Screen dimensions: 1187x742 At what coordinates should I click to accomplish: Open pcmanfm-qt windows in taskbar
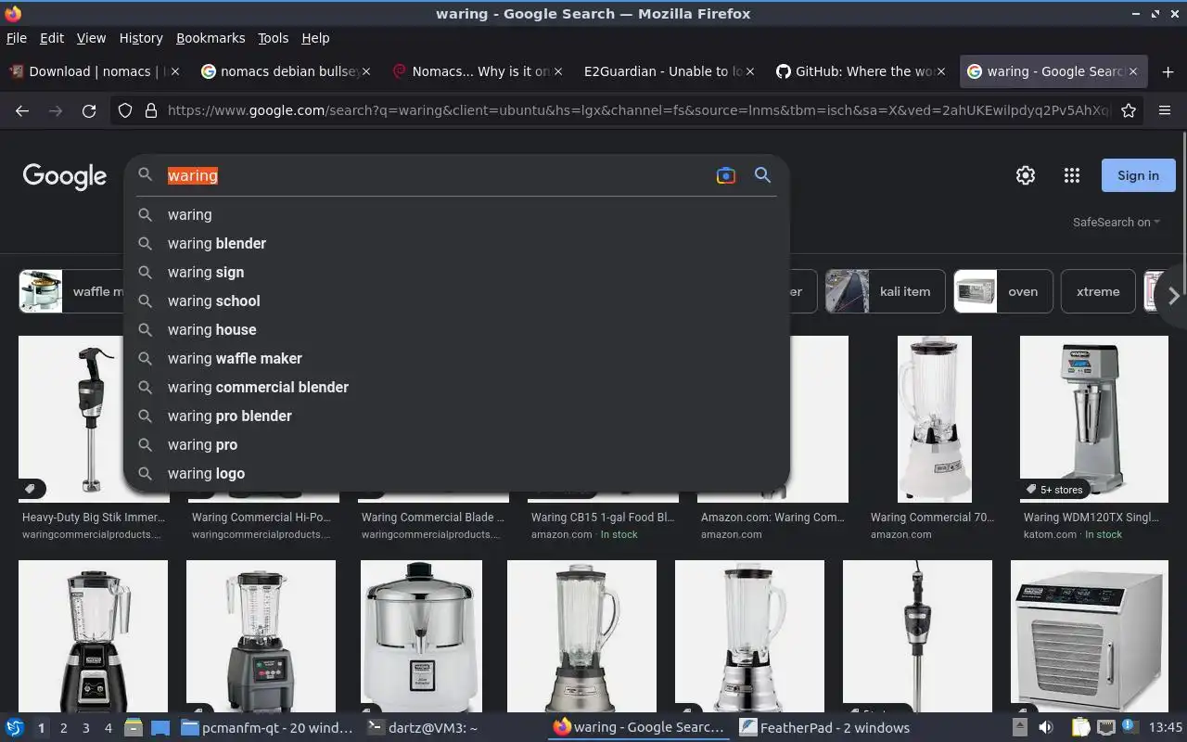(267, 728)
